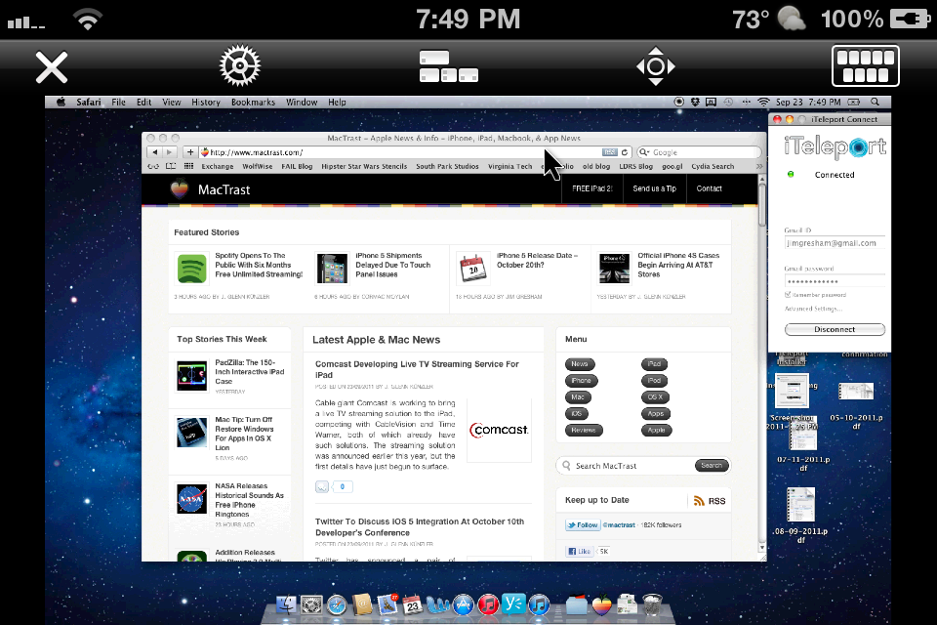
Task: Click the Search MacTrast input field
Action: point(630,466)
